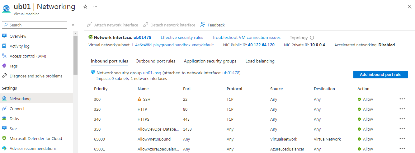Open ellipsis menu for HTTPS rule

pos(402,119)
